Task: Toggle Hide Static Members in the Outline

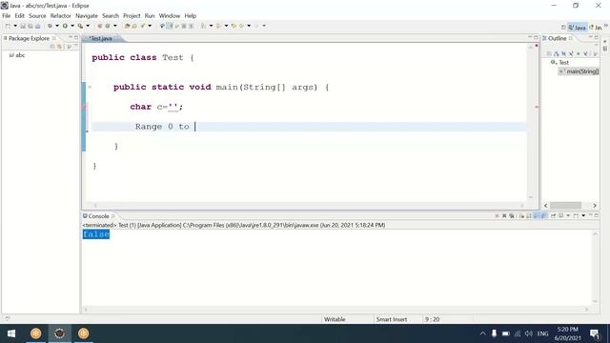Action: coord(571,53)
